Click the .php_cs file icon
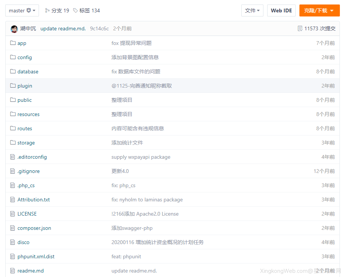This screenshot has height=277, width=344. (x=13, y=185)
